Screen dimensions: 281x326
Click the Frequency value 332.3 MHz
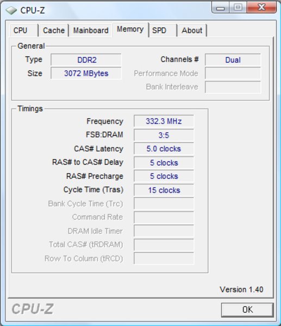(164, 121)
